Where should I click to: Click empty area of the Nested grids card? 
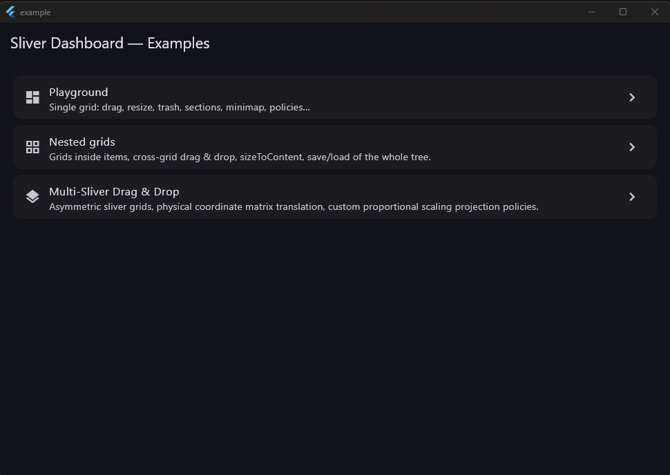(526, 147)
